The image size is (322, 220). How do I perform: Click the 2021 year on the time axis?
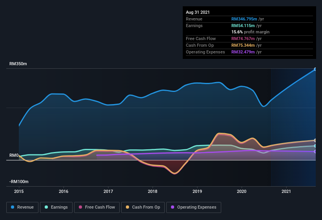click(286, 191)
